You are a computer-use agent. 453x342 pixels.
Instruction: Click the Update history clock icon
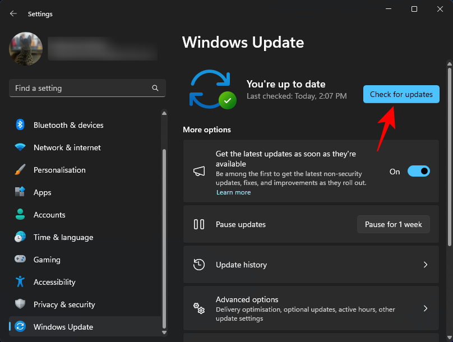(x=199, y=265)
